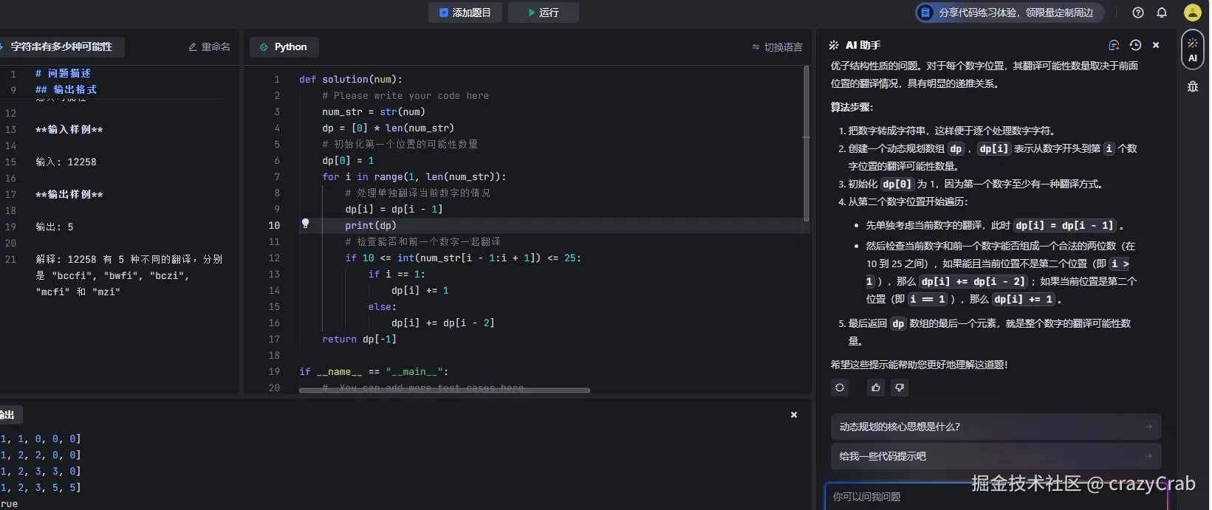Click the 'if i == 1:' line
Image resolution: width=1212 pixels, height=510 pixels.
click(397, 274)
